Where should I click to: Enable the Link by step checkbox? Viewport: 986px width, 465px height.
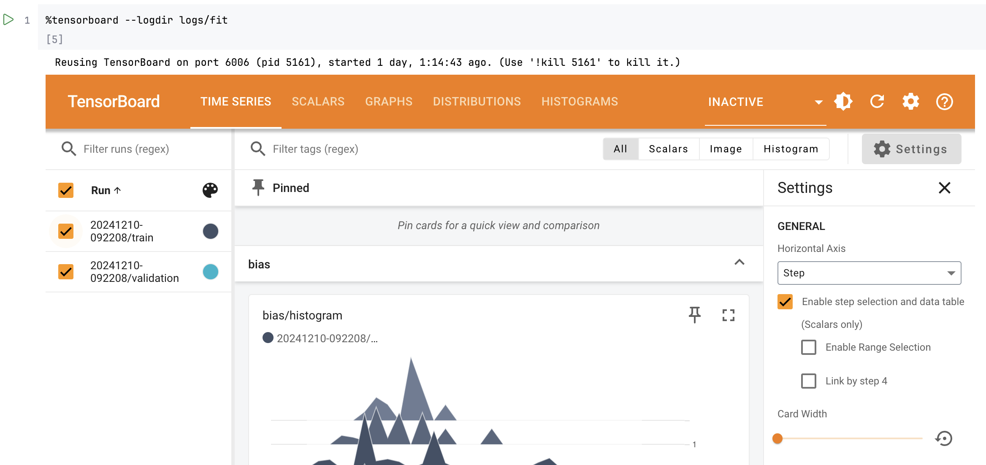pos(809,381)
